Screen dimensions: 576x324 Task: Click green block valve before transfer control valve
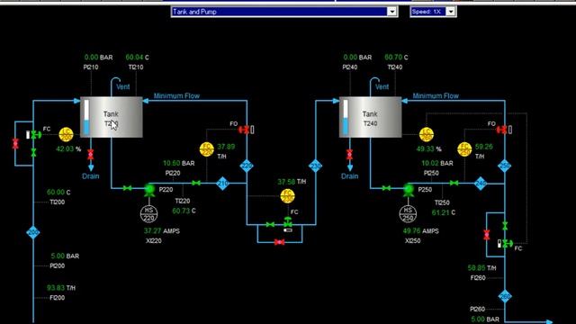[270, 224]
